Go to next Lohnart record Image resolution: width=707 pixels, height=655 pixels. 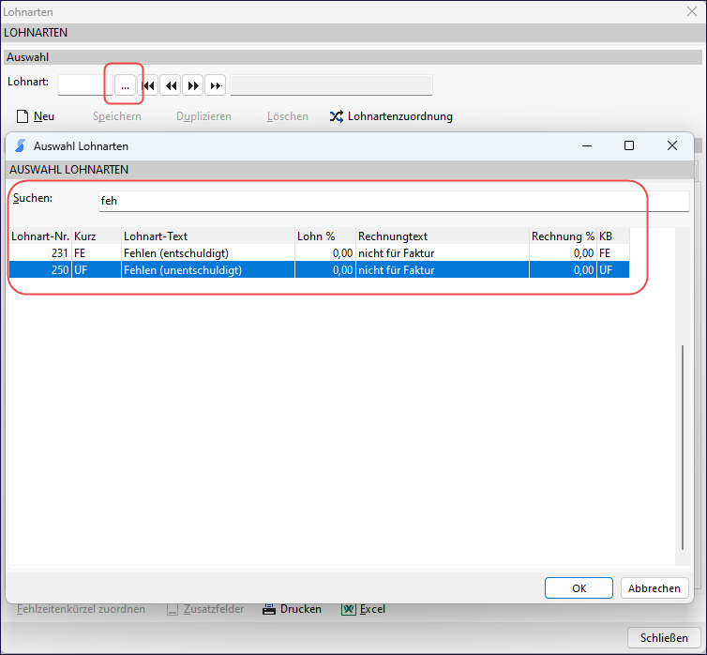pyautogui.click(x=193, y=85)
